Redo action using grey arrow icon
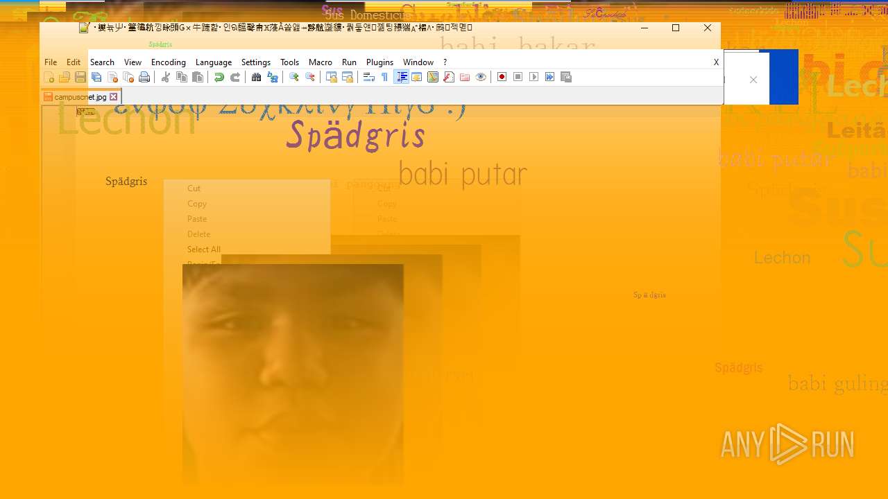Viewport: 888px width, 499px height. [x=235, y=77]
